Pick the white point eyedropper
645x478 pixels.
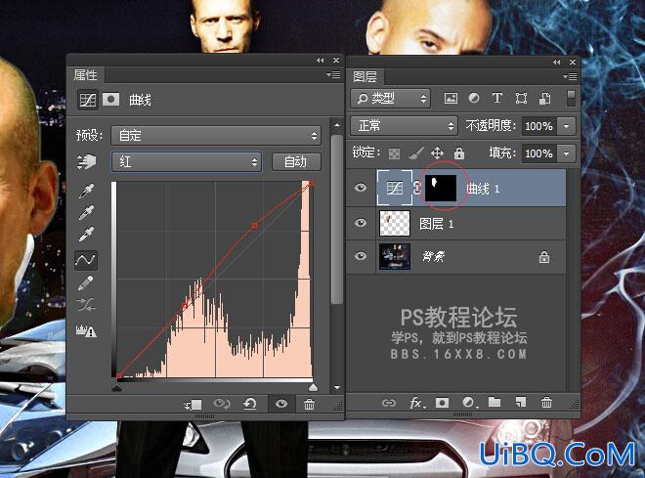(86, 234)
